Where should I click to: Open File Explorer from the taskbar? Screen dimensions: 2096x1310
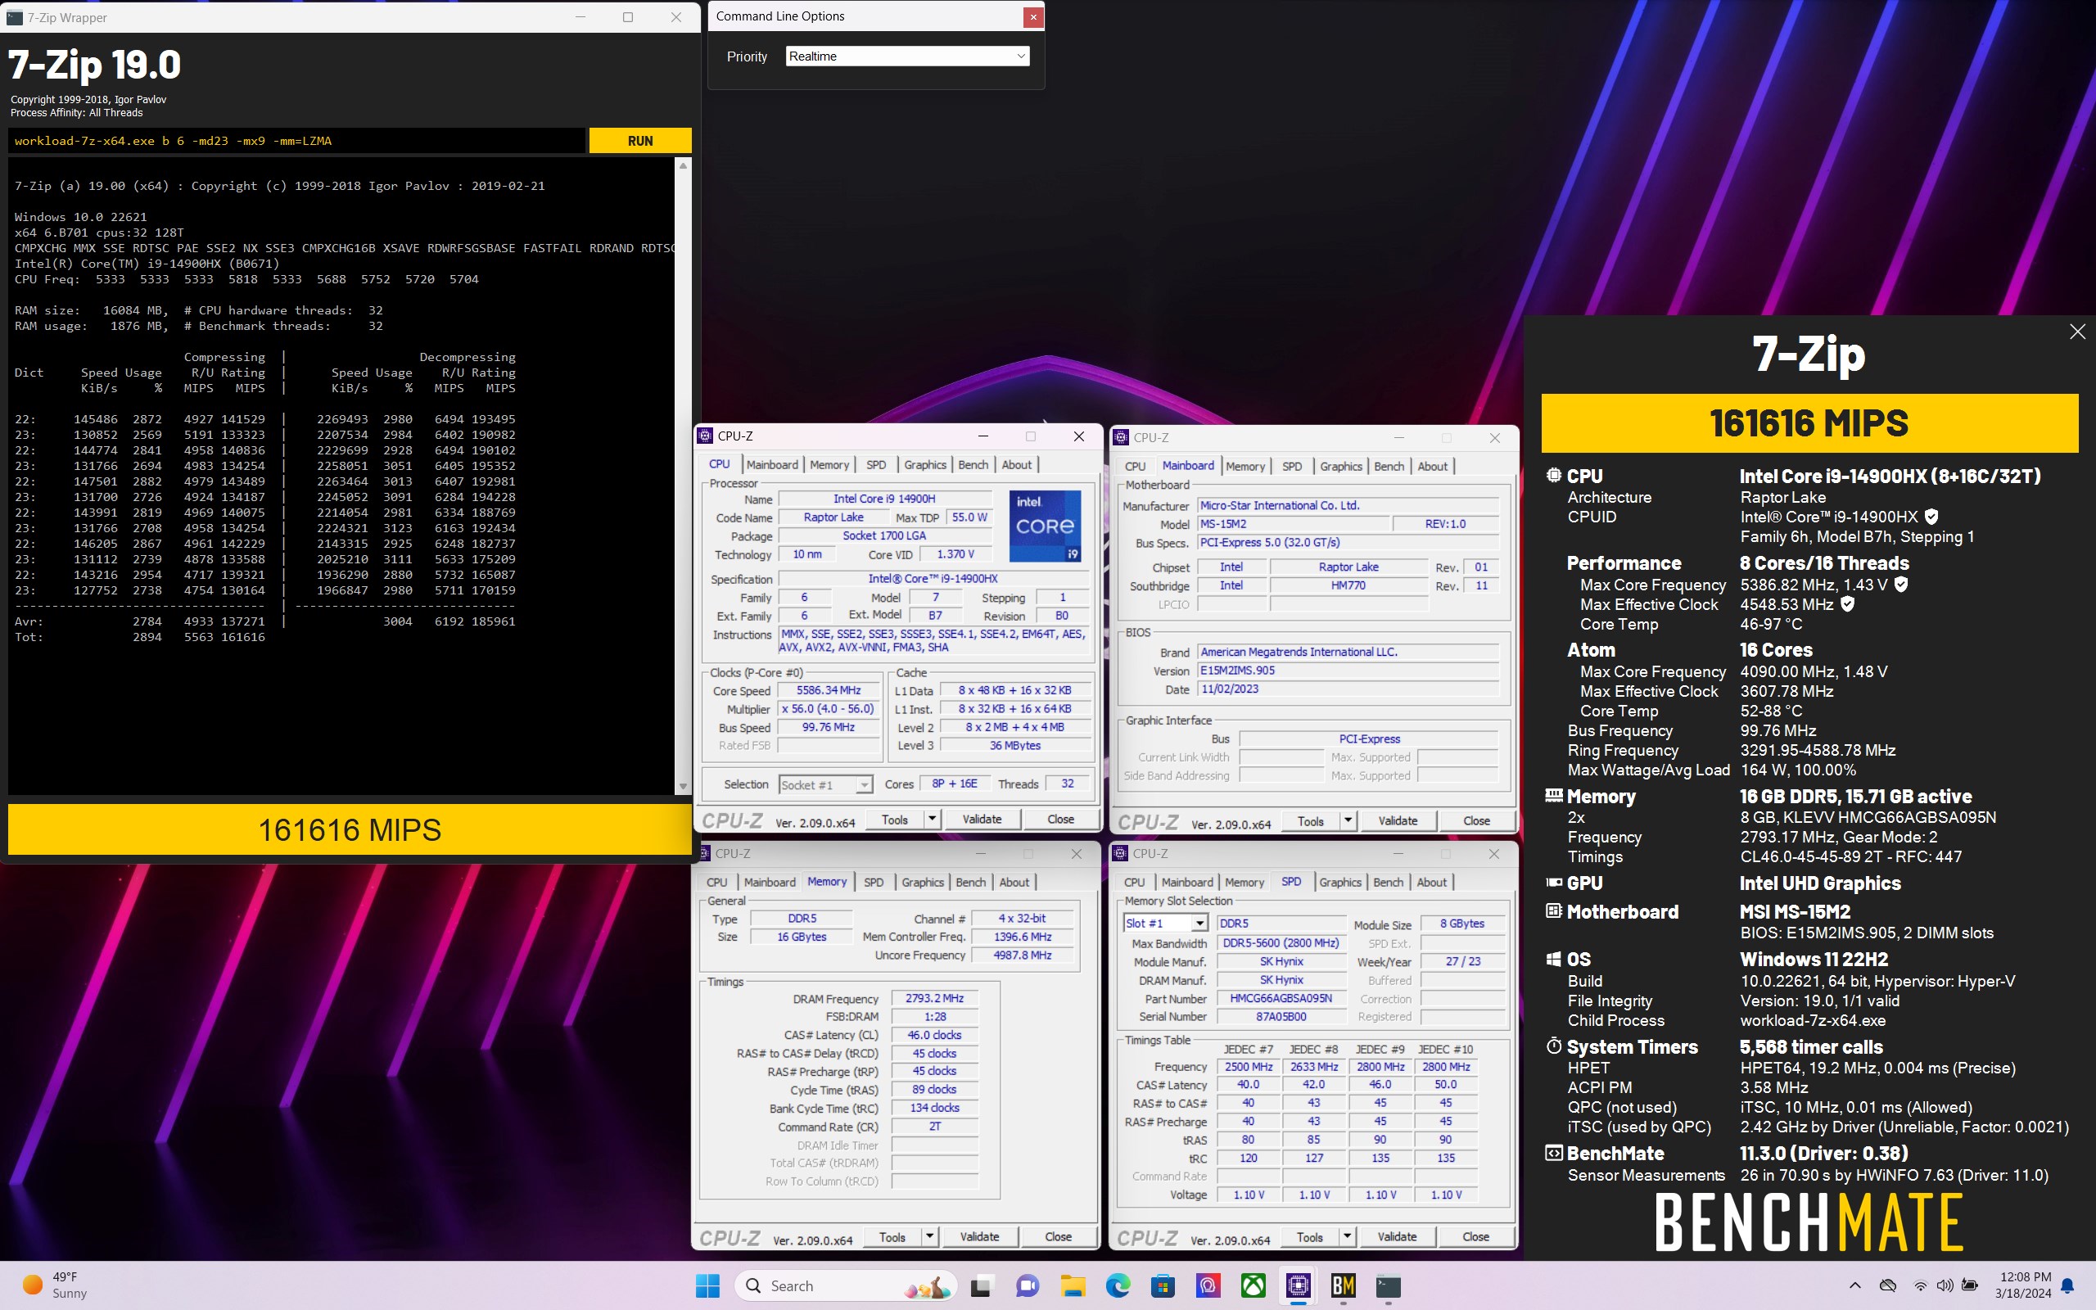(1073, 1285)
